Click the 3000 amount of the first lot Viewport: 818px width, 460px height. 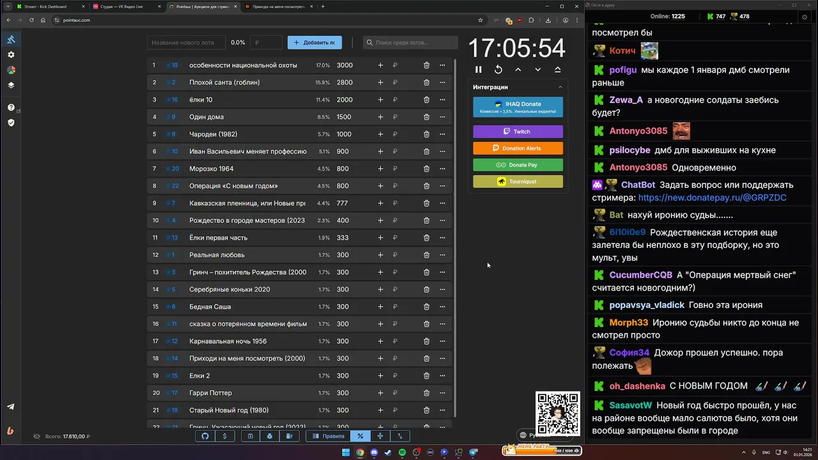point(344,65)
